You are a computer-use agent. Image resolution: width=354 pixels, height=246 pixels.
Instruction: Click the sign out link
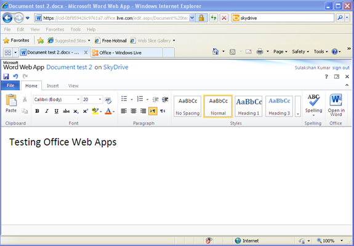tap(340, 68)
